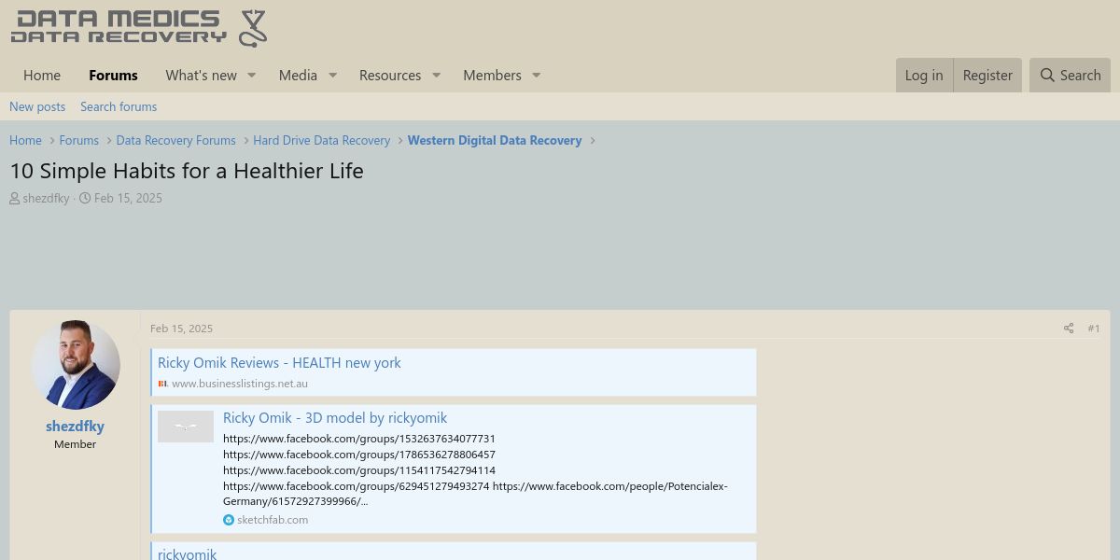Click www.businesslistings.net.au text

240,384
